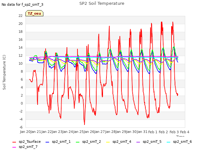
Task: Click the Jan 26 x-axis tick label
Action: (89, 132)
